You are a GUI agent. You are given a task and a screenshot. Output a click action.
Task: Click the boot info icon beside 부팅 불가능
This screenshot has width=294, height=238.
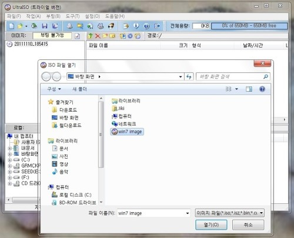pyautogui.click(x=77, y=36)
